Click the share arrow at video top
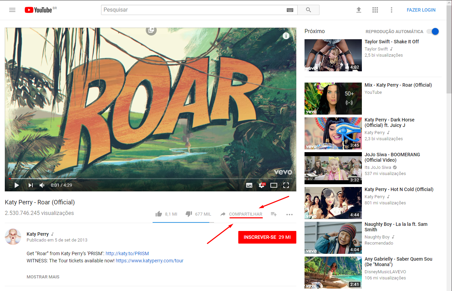This screenshot has width=452, height=291. [x=151, y=30]
